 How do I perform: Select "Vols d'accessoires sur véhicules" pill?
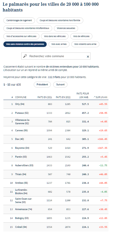(x=22, y=36)
